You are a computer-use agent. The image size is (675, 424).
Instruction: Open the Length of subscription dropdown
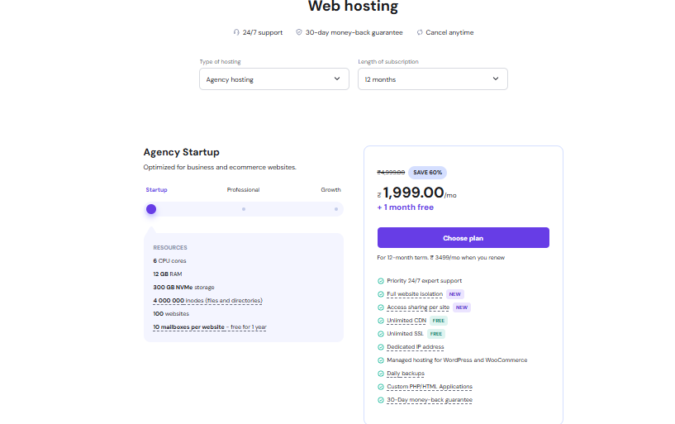(432, 79)
